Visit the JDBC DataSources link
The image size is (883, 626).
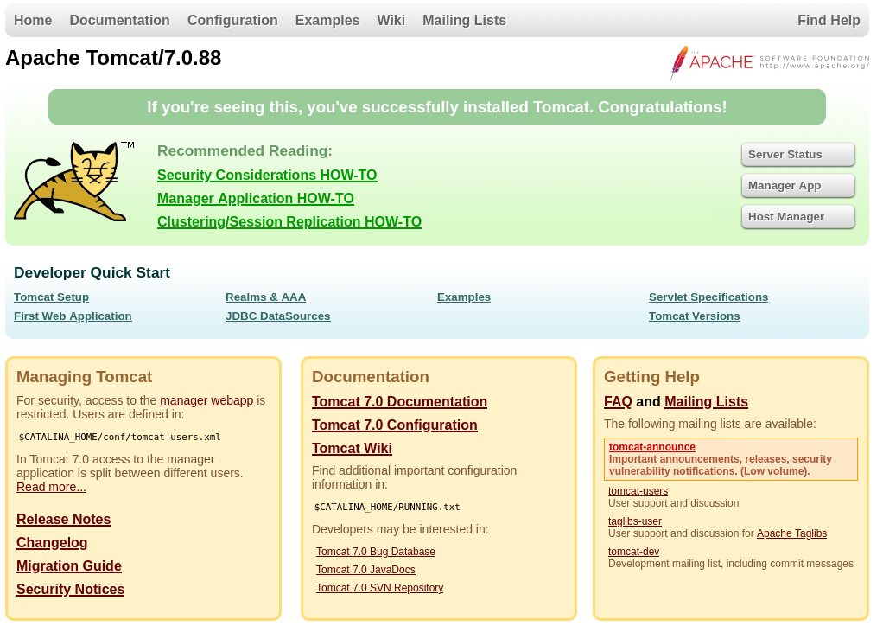(x=277, y=316)
